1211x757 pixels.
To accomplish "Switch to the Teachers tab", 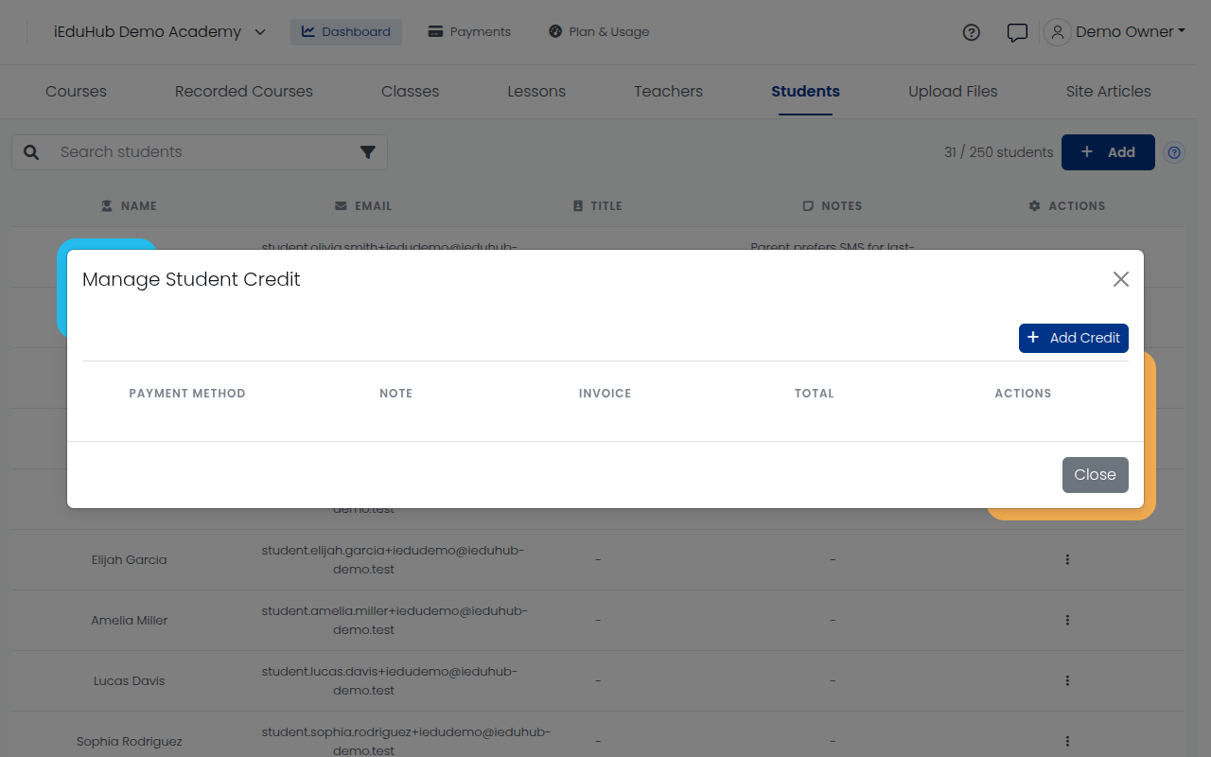I will point(668,92).
